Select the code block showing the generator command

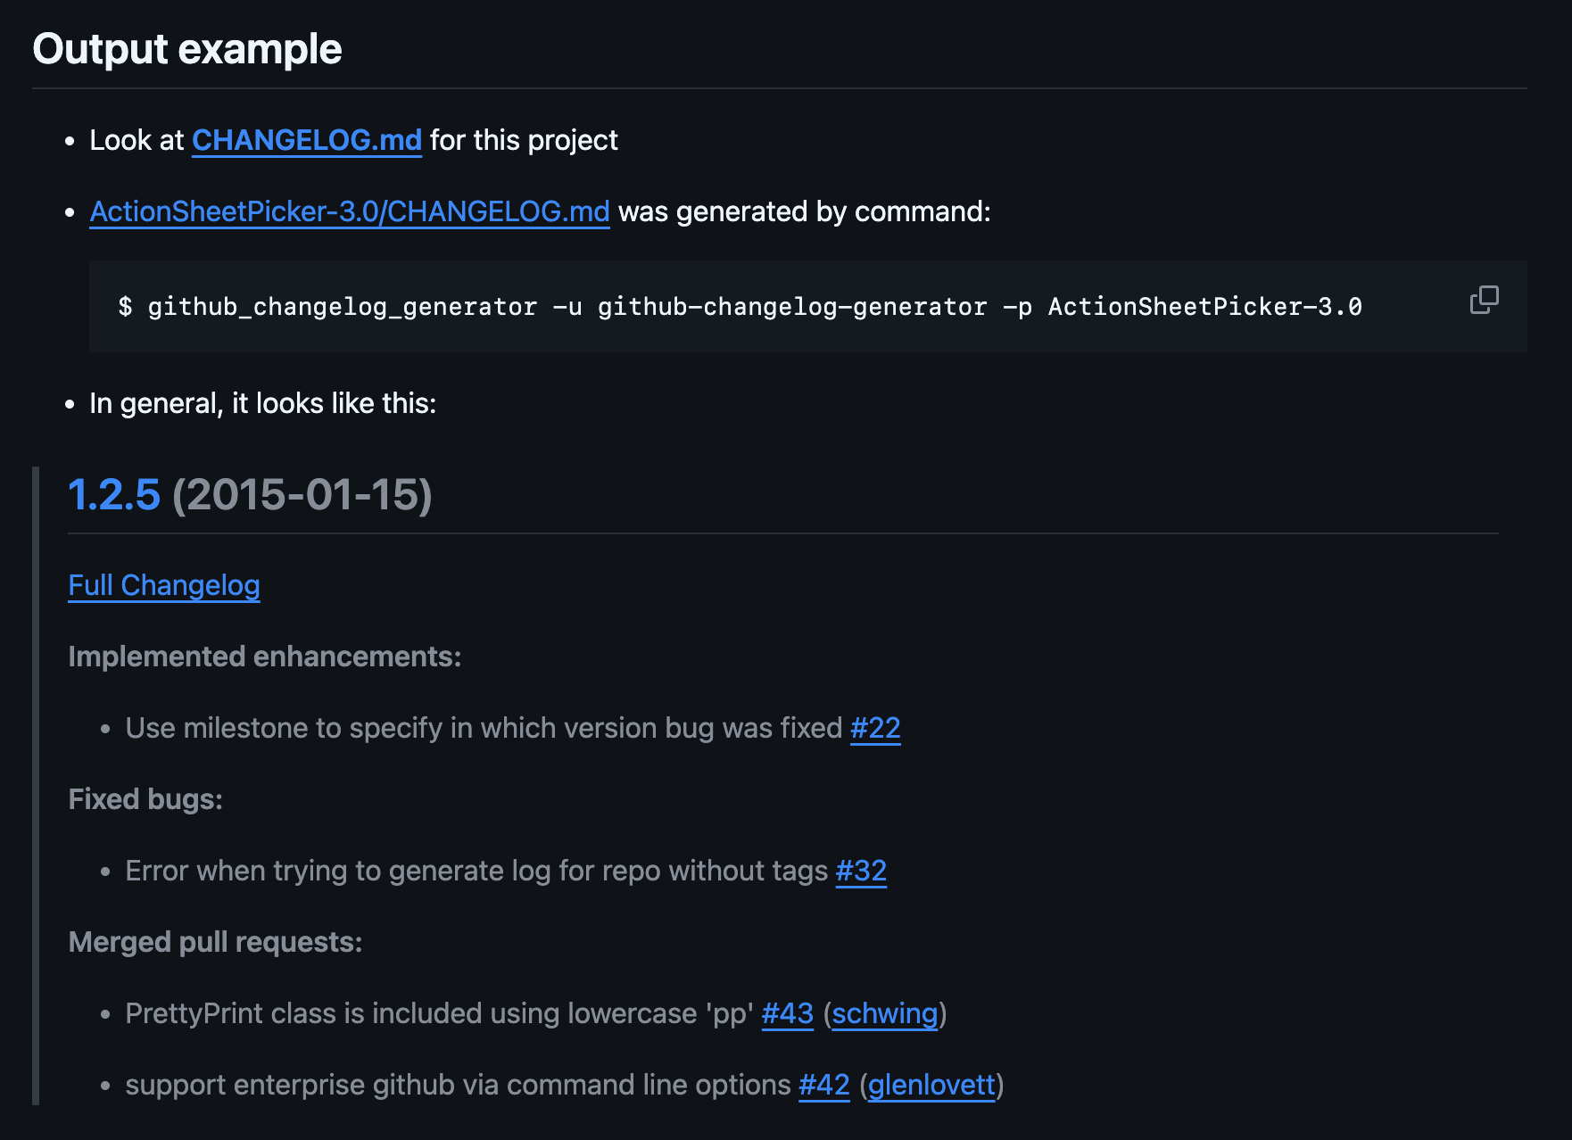[740, 306]
